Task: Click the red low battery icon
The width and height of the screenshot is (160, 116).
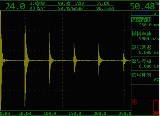Action: (x=156, y=107)
